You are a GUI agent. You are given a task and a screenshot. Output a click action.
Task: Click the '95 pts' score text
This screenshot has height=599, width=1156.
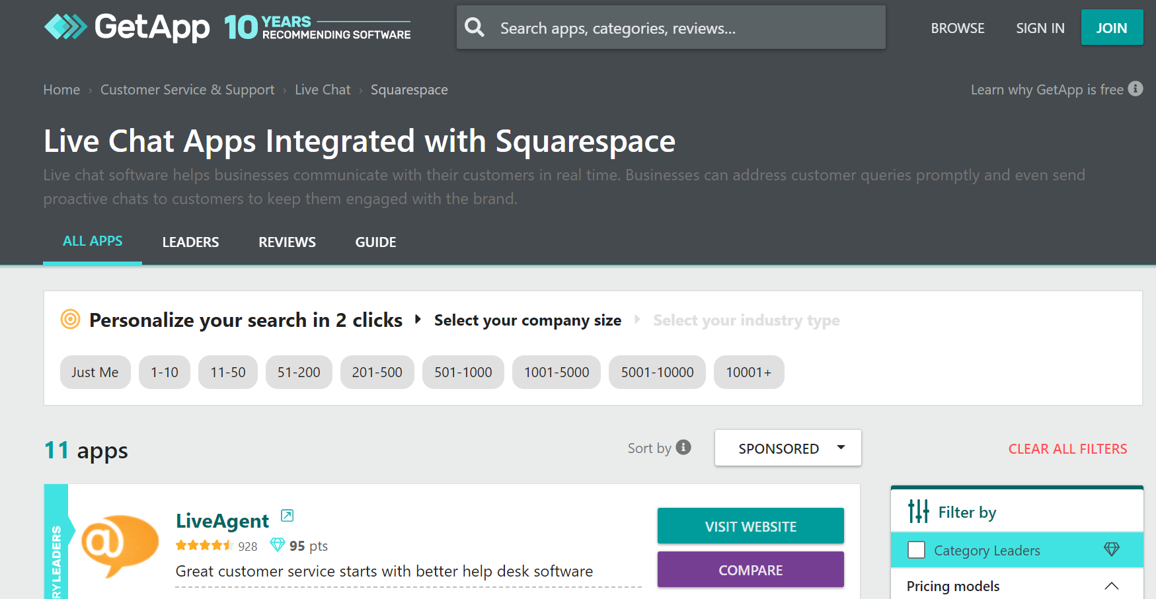coord(309,546)
